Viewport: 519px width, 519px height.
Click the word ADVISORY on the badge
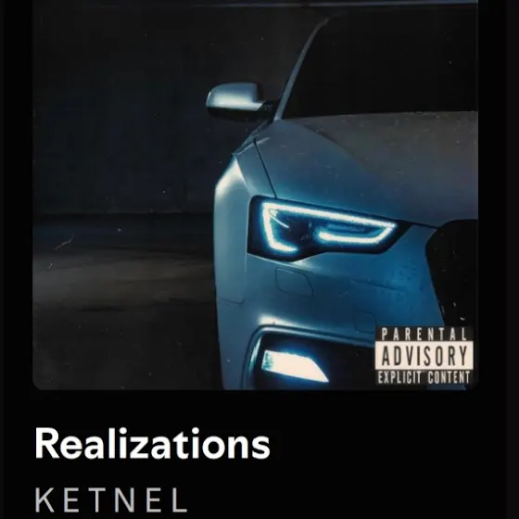click(x=424, y=356)
